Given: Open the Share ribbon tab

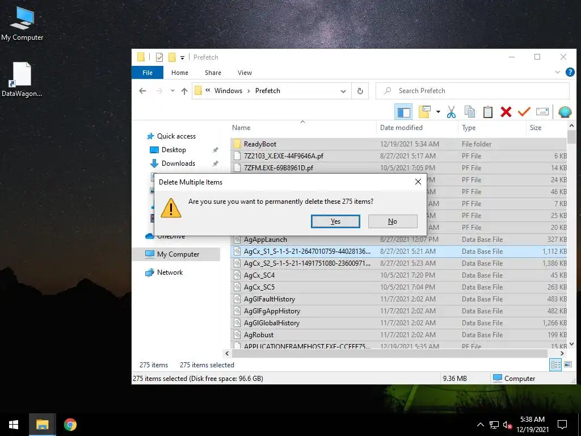Looking at the screenshot, I should click(213, 73).
